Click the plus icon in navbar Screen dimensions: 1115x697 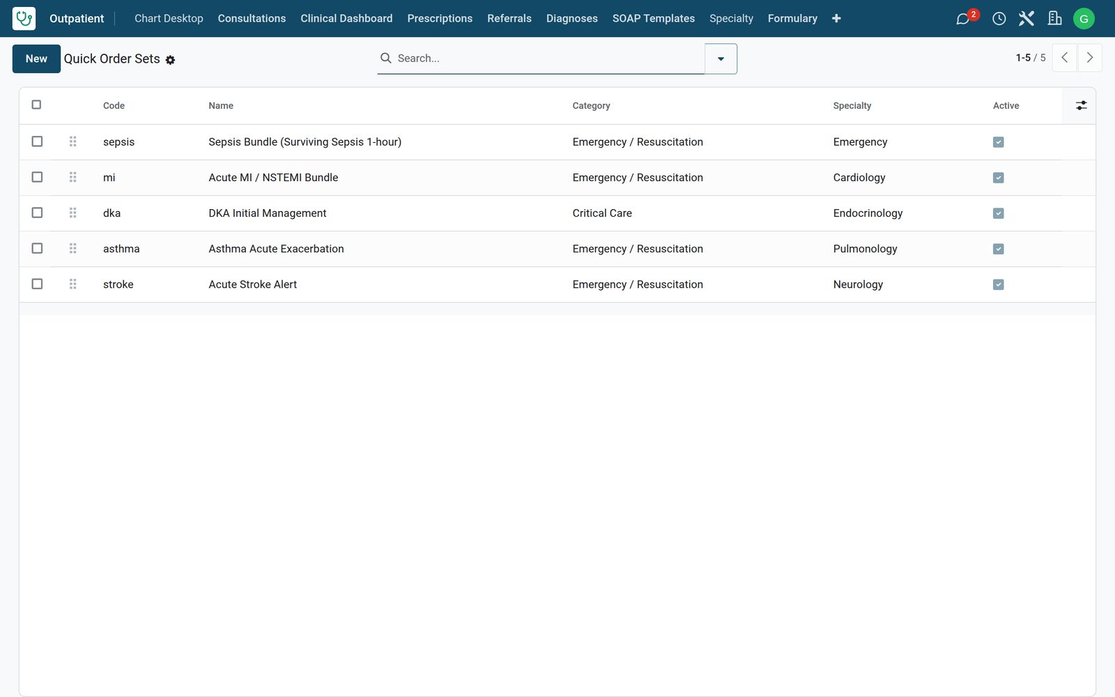click(x=836, y=19)
